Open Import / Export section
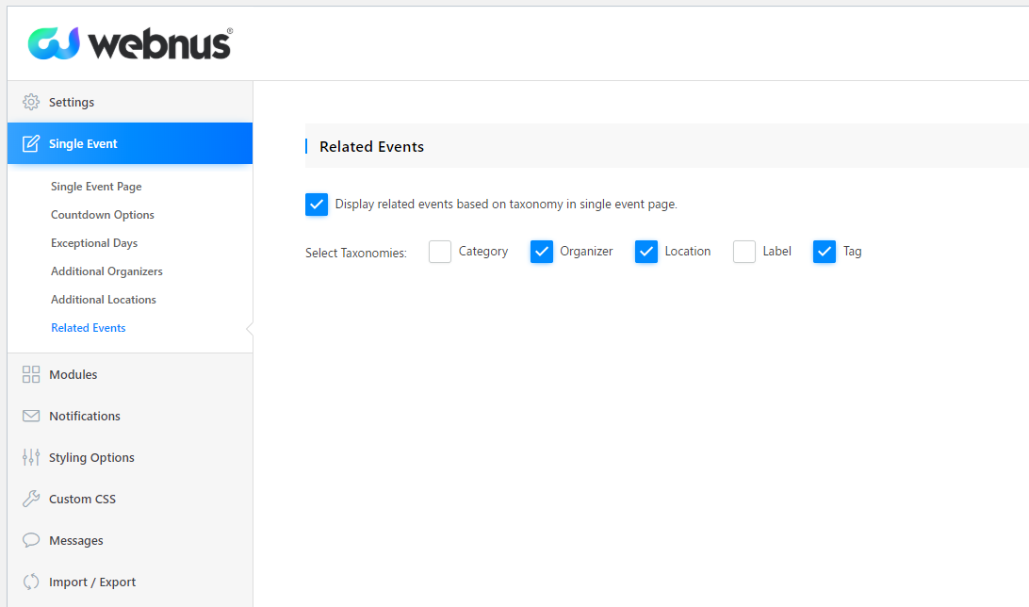1029x607 pixels. click(130, 582)
